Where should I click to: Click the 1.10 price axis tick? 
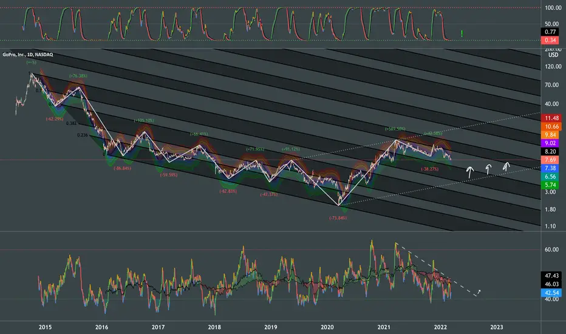click(x=550, y=226)
